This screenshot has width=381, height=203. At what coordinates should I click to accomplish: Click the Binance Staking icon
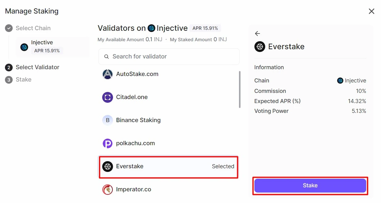point(107,120)
